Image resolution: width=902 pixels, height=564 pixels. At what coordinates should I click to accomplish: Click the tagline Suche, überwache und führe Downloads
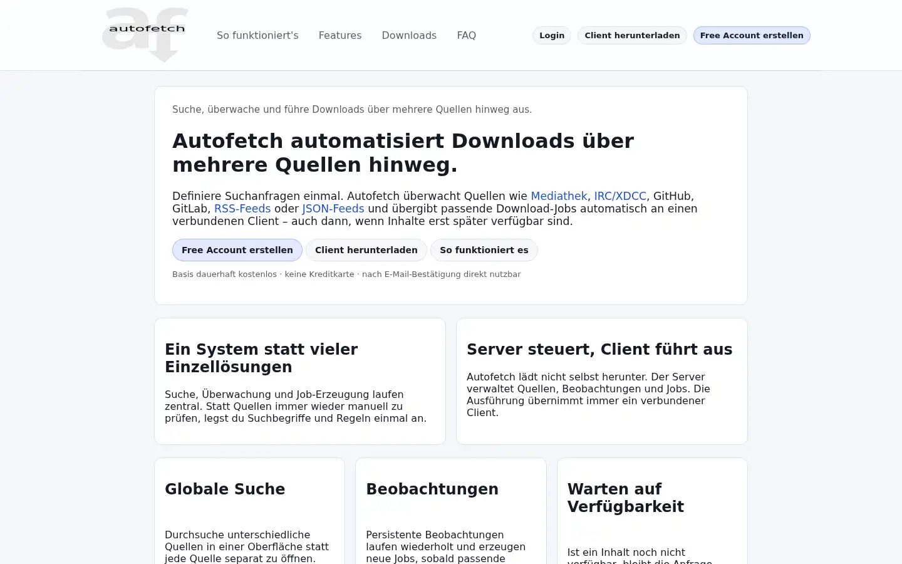point(352,110)
